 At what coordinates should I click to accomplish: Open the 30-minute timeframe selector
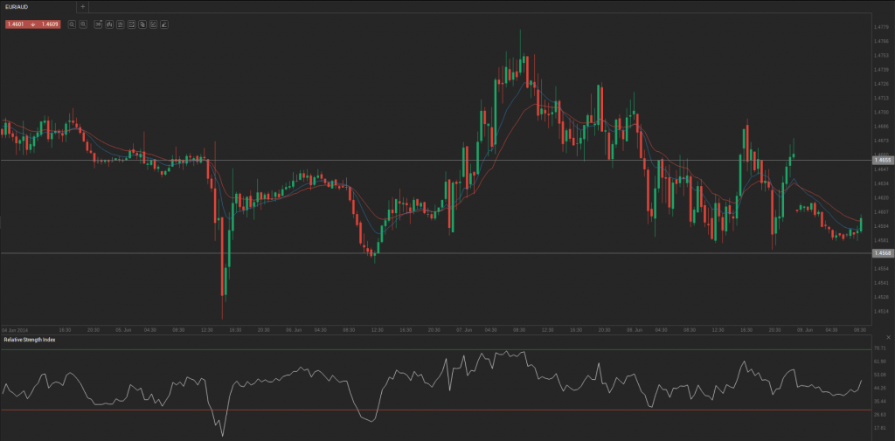pos(98,24)
